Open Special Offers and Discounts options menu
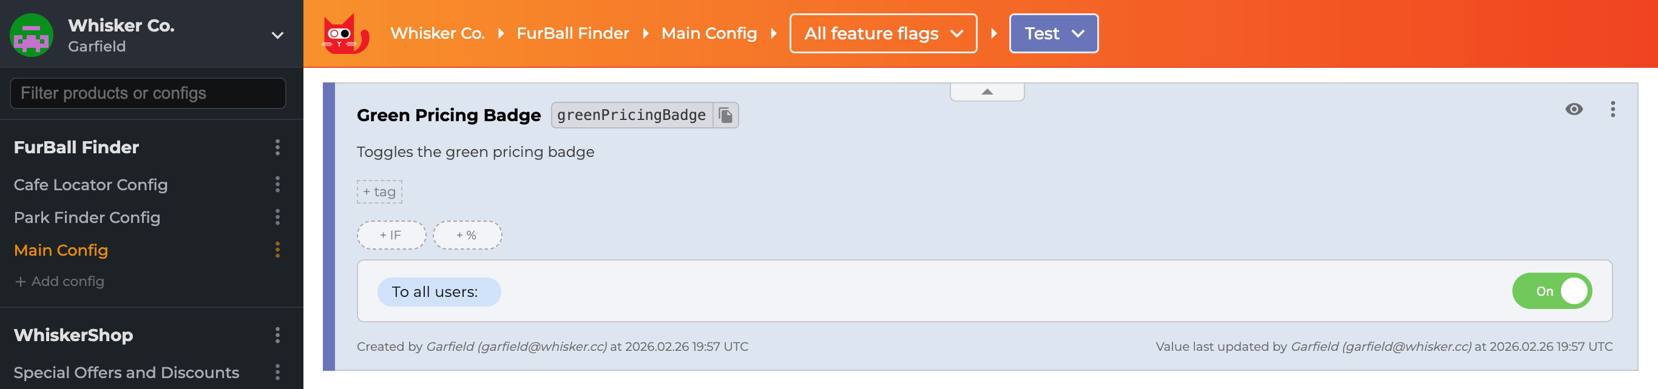 click(277, 372)
